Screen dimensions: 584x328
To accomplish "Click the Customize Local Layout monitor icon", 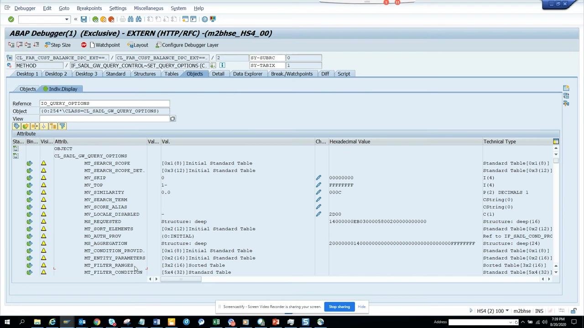I will click(x=213, y=19).
